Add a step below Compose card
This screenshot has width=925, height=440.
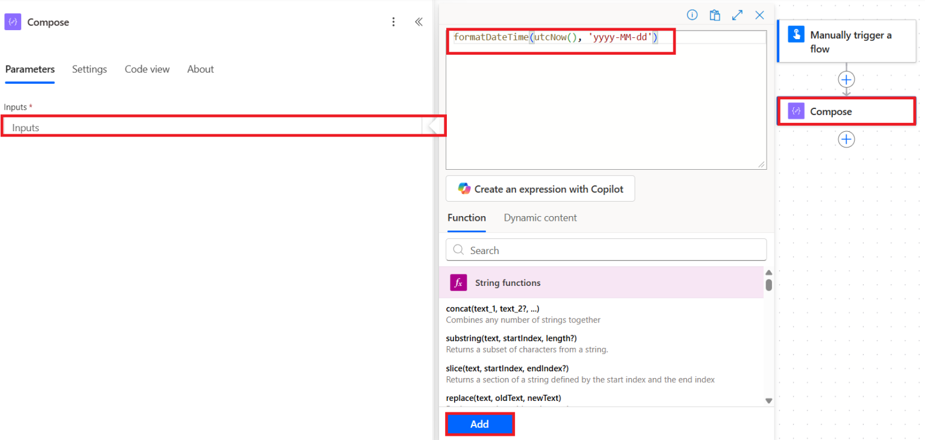(x=846, y=139)
